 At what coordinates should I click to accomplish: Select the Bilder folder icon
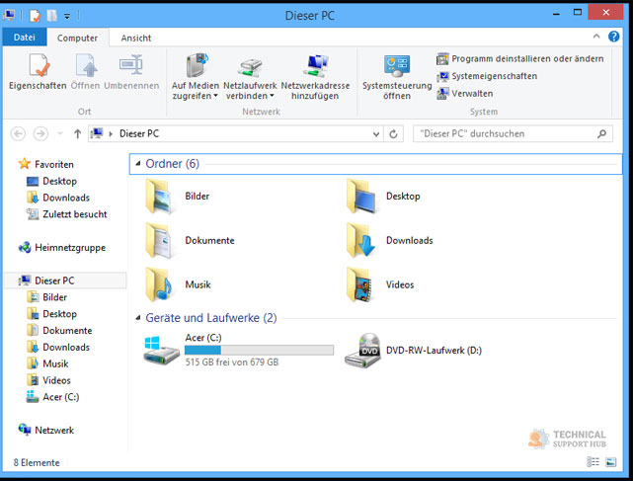pyautogui.click(x=160, y=197)
